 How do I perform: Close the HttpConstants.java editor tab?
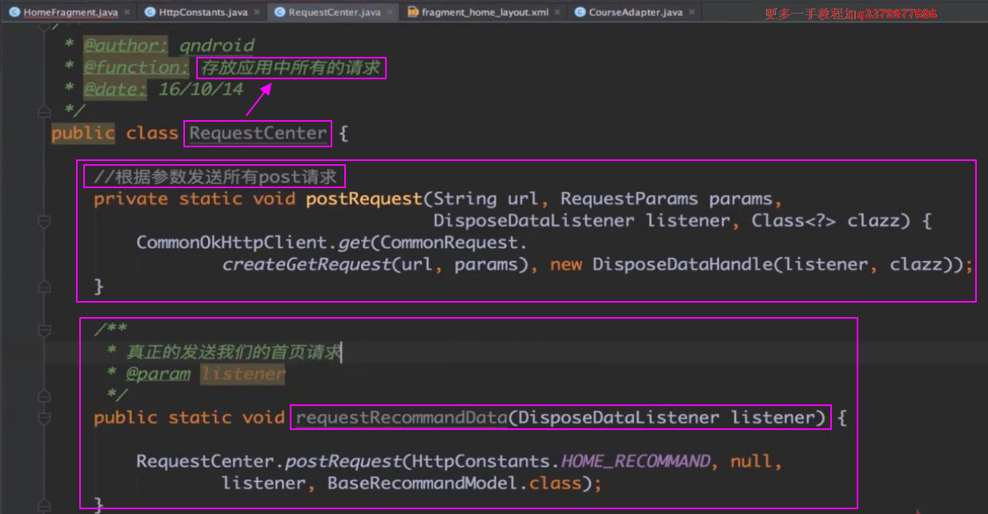257,13
